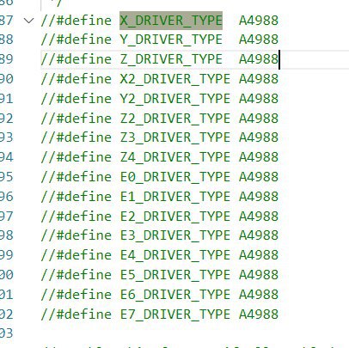The width and height of the screenshot is (349, 348).
Task: Click E2_DRIVER_TYPE define name
Action: 175,216
